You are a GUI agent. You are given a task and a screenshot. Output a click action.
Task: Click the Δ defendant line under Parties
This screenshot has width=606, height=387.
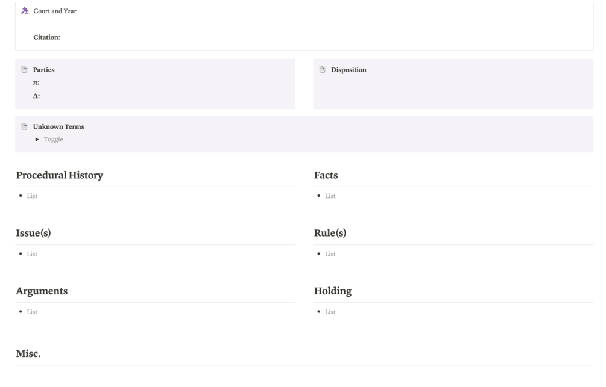click(x=36, y=96)
